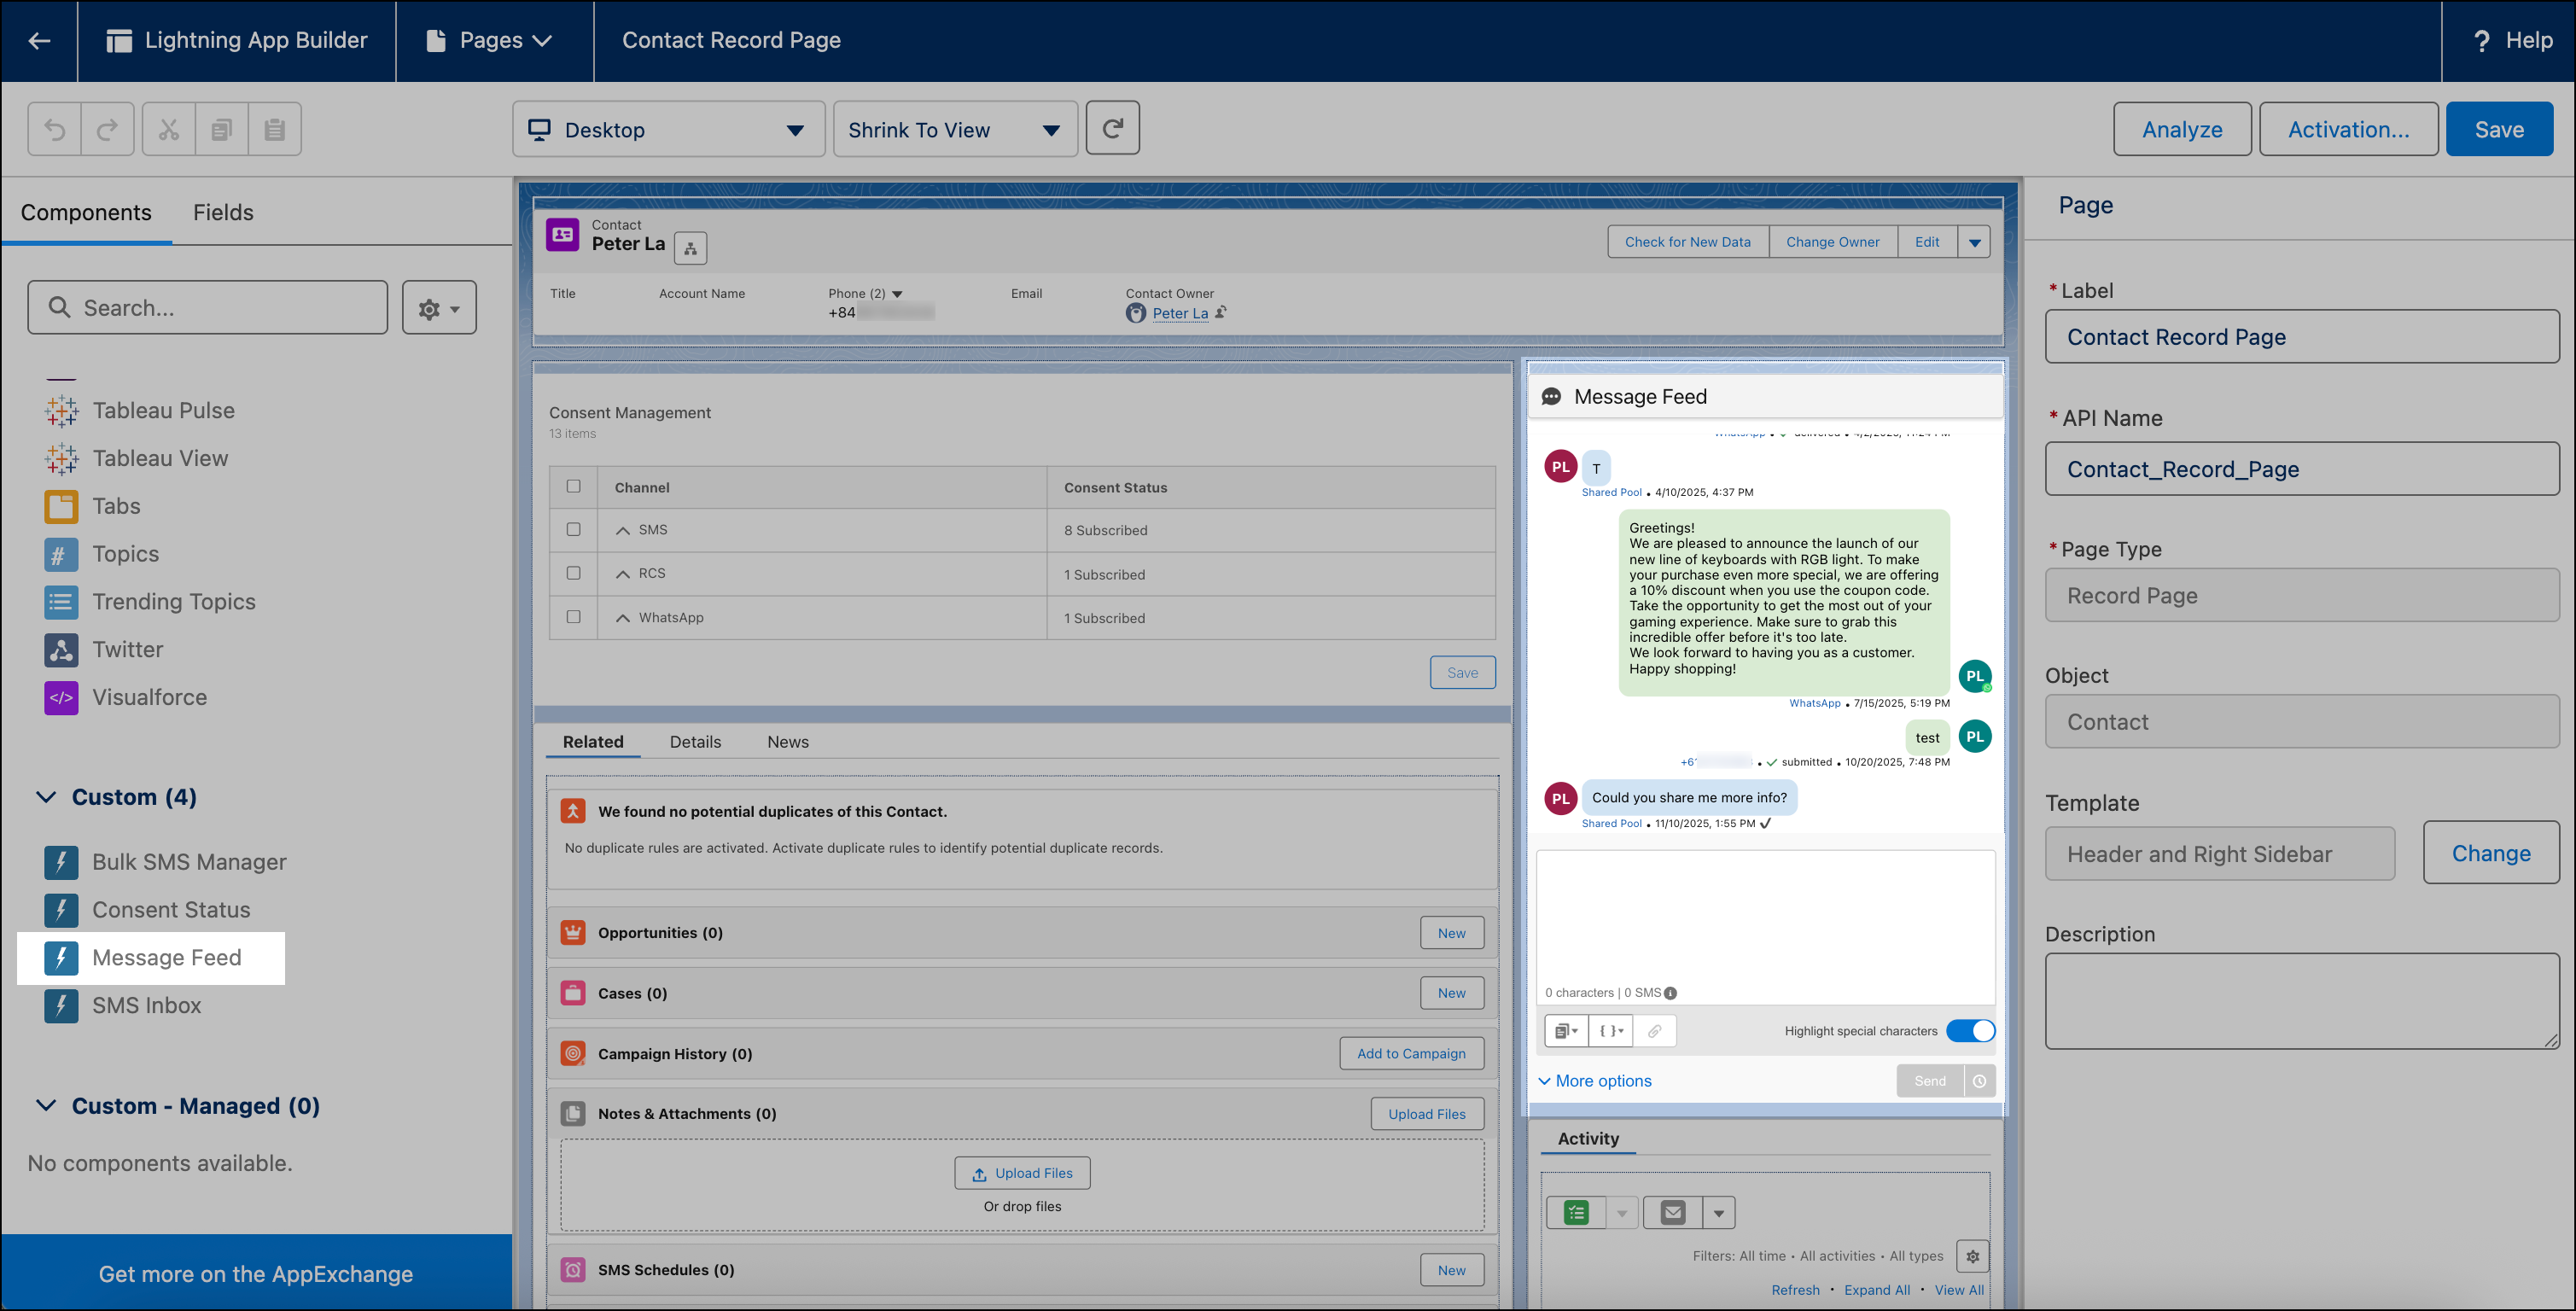
Task: Collapse the Custom - Managed (0) section
Action: [46, 1105]
